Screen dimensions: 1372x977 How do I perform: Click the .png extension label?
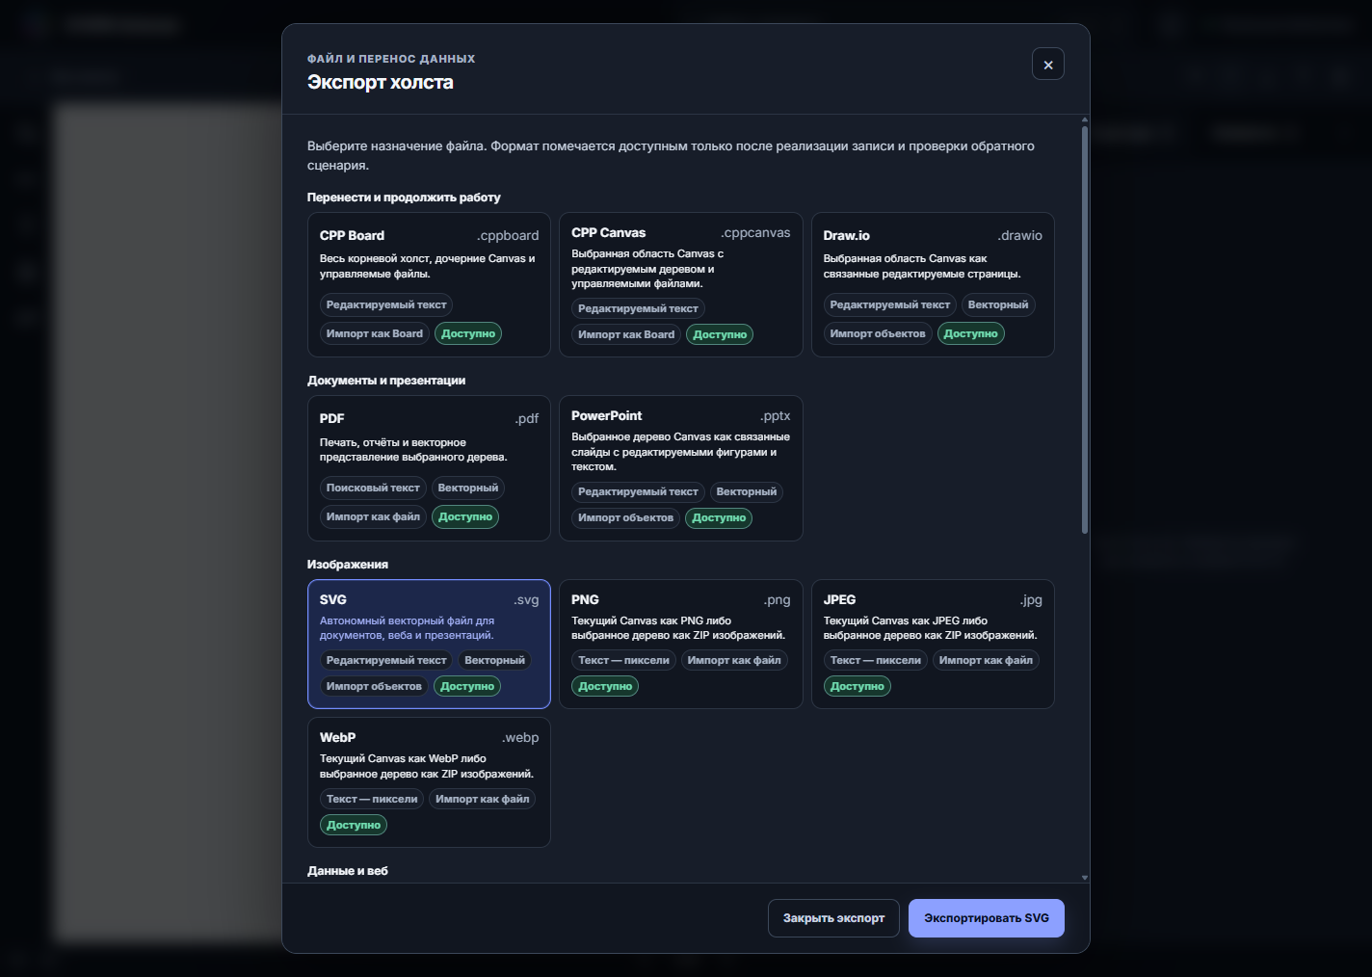[x=777, y=600]
